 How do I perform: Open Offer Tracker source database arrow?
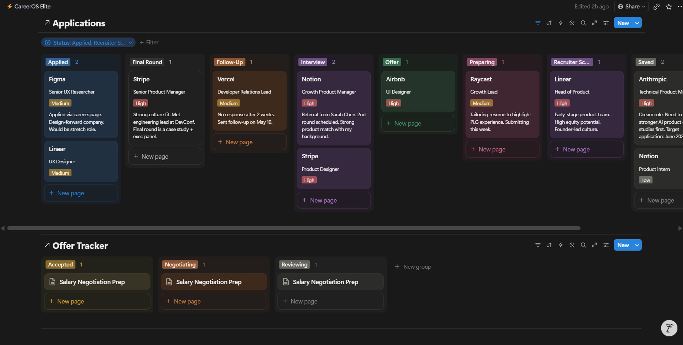[x=47, y=245]
